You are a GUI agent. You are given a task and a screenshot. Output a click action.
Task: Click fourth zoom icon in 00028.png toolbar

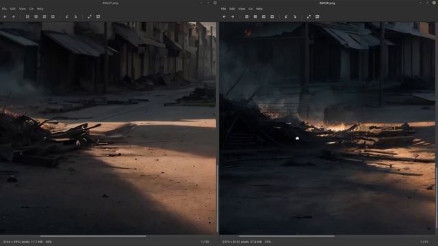(x=272, y=16)
